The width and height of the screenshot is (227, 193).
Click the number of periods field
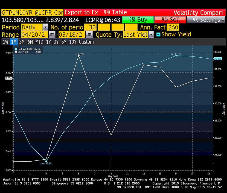(90, 27)
